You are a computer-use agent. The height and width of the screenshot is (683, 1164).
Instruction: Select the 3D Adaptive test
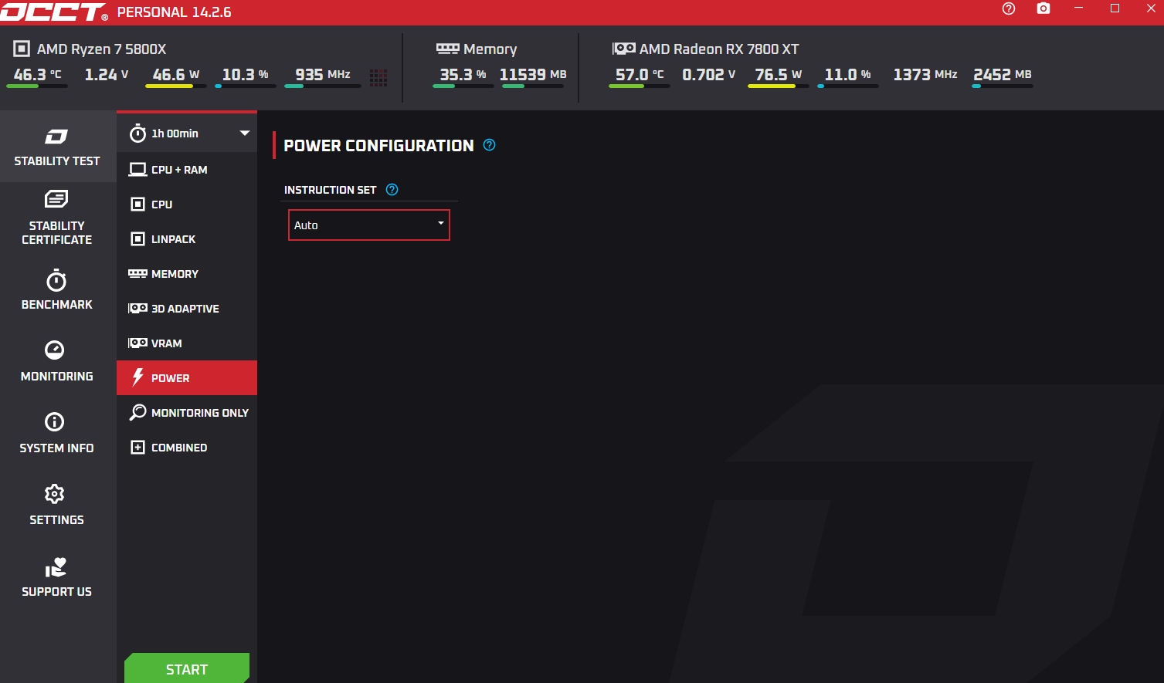pos(187,309)
